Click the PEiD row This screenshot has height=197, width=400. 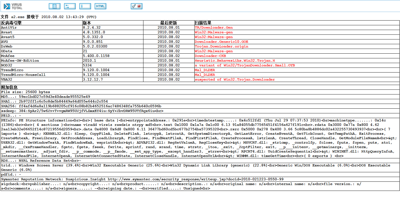200,116
